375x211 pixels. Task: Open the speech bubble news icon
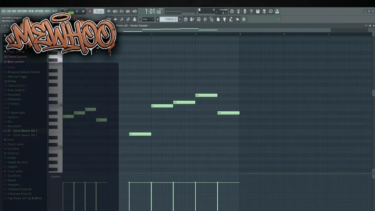tap(271, 11)
